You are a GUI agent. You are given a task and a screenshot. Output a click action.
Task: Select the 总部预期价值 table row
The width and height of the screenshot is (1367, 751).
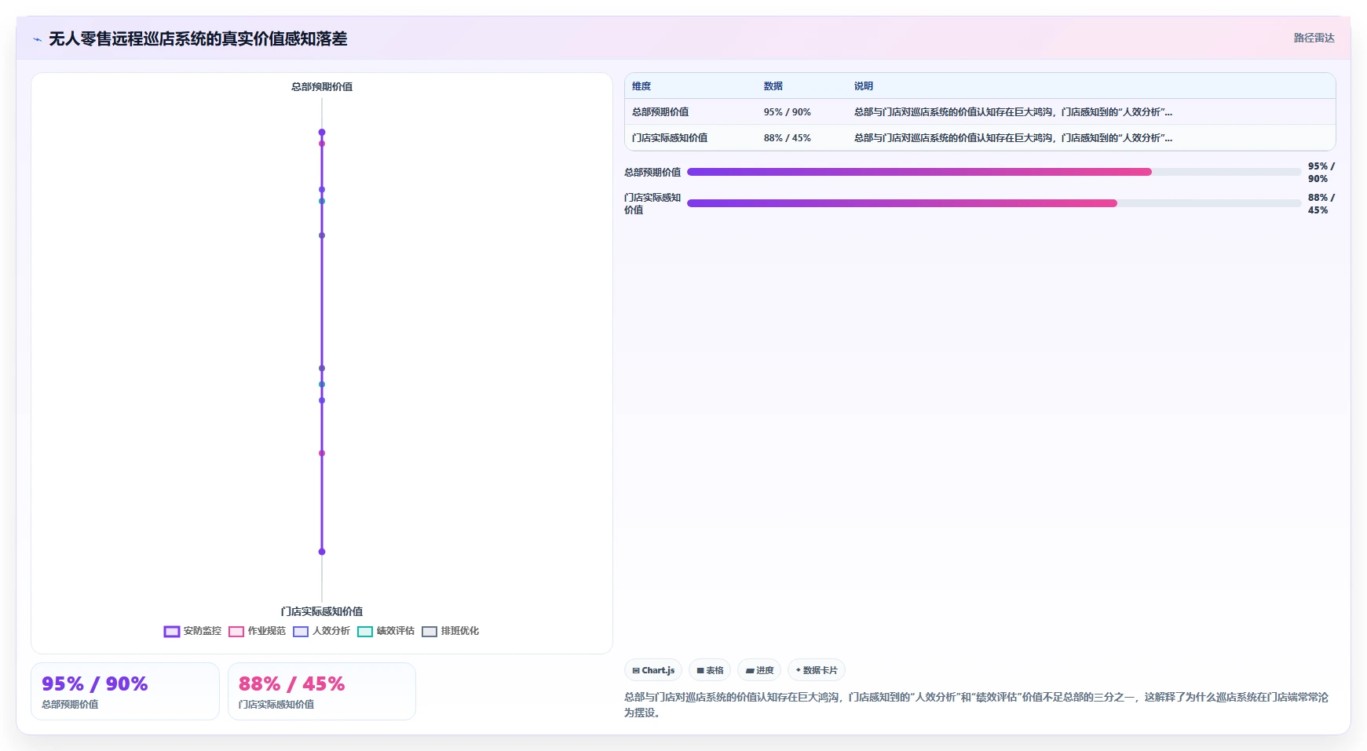[980, 112]
